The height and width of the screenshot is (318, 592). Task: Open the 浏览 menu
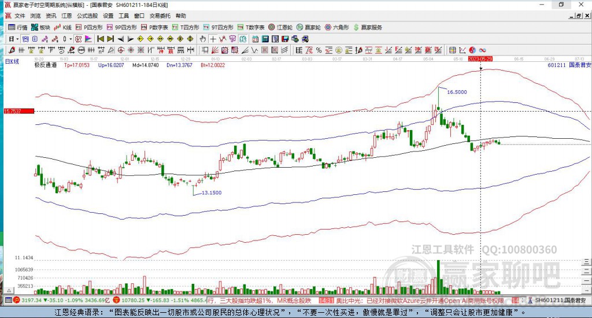pyautogui.click(x=35, y=16)
